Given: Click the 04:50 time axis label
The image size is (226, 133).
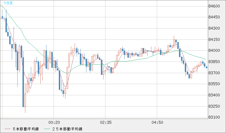Looking at the screenshot, I should click(157, 123).
